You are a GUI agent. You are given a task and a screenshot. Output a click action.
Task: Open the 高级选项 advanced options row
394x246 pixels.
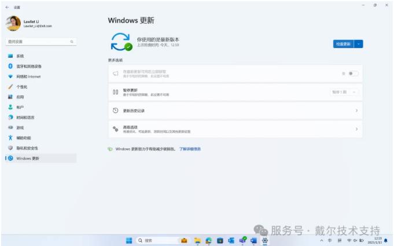click(235, 129)
